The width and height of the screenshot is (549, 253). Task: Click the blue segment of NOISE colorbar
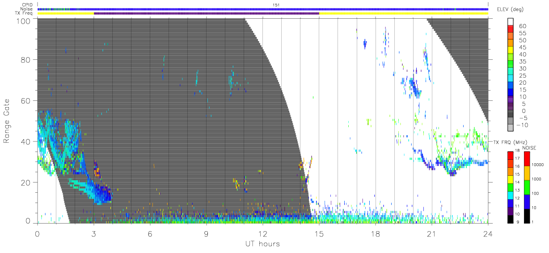(527, 202)
